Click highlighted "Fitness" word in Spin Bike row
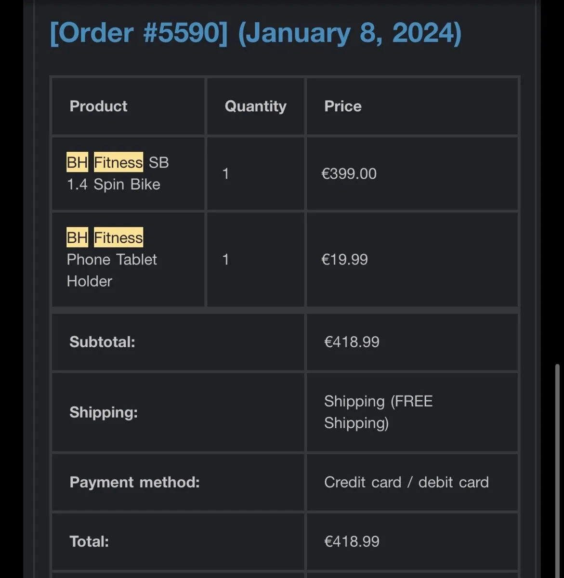This screenshot has width=564, height=578. pyautogui.click(x=118, y=163)
